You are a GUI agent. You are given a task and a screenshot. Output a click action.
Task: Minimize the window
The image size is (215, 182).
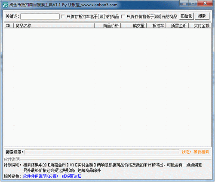pyautogui.click(x=184, y=3)
